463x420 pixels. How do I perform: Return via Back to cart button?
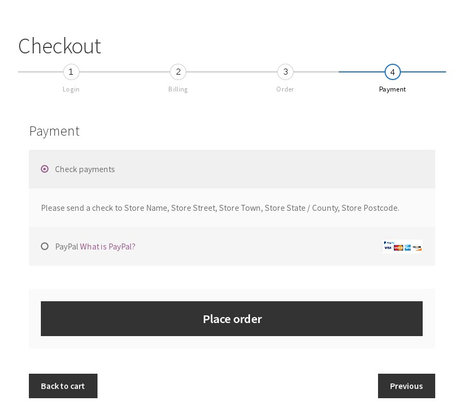(63, 386)
